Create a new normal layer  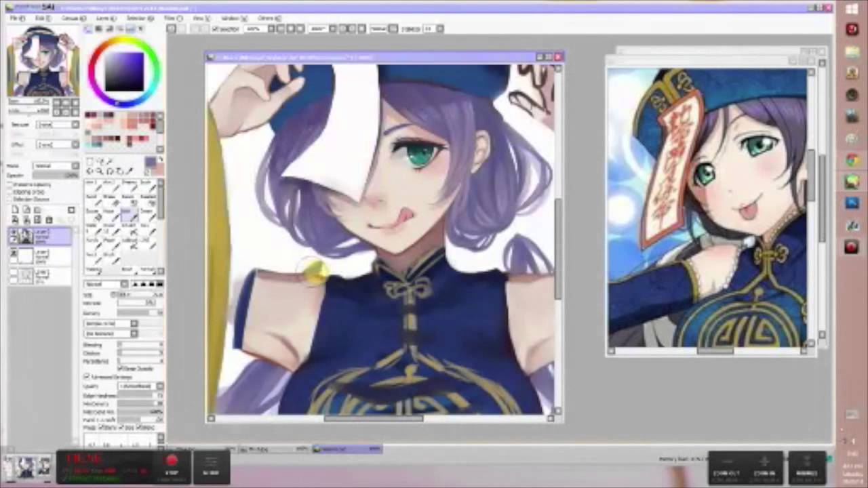[16, 210]
